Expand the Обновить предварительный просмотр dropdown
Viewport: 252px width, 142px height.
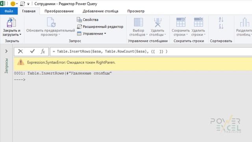59,35
